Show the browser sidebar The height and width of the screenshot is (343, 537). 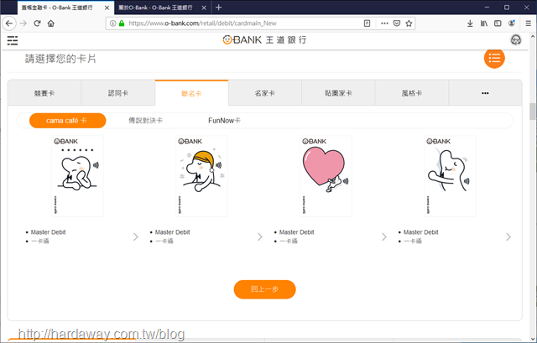click(x=498, y=23)
